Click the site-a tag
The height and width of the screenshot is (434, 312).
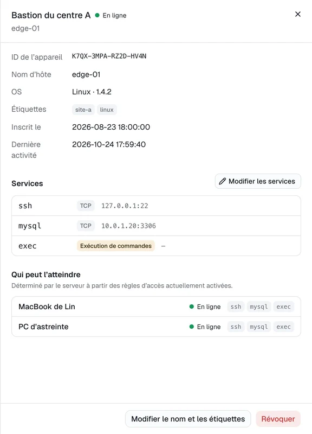coord(83,110)
